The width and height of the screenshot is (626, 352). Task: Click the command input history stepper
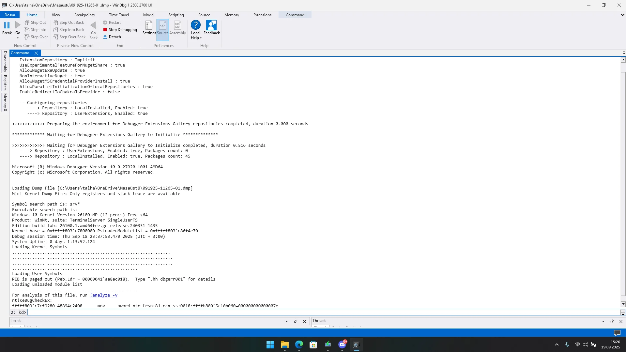[623, 313]
